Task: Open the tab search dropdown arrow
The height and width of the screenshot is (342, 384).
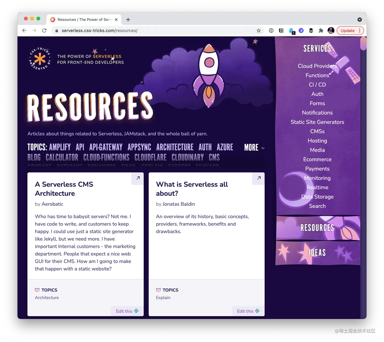Action: (360, 20)
